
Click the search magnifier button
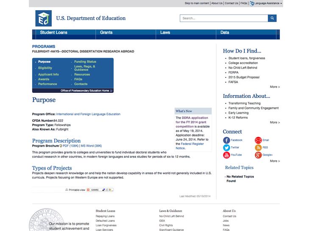[x=272, y=18]
